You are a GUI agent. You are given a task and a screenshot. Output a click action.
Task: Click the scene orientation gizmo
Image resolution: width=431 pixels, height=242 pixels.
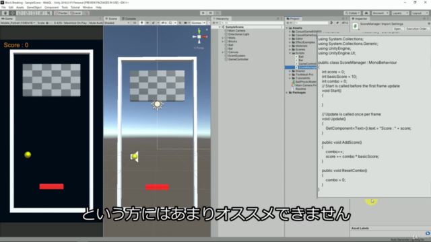pos(199,36)
